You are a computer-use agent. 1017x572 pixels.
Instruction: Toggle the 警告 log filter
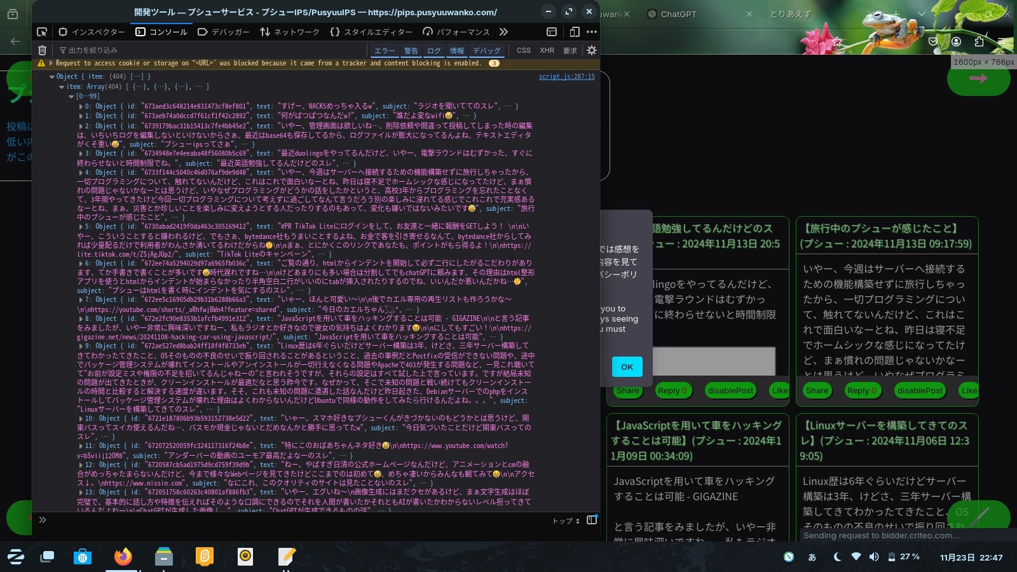pos(411,50)
